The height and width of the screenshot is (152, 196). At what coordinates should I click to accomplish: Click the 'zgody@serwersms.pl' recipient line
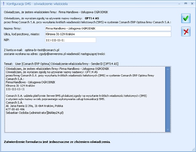pos(55,54)
